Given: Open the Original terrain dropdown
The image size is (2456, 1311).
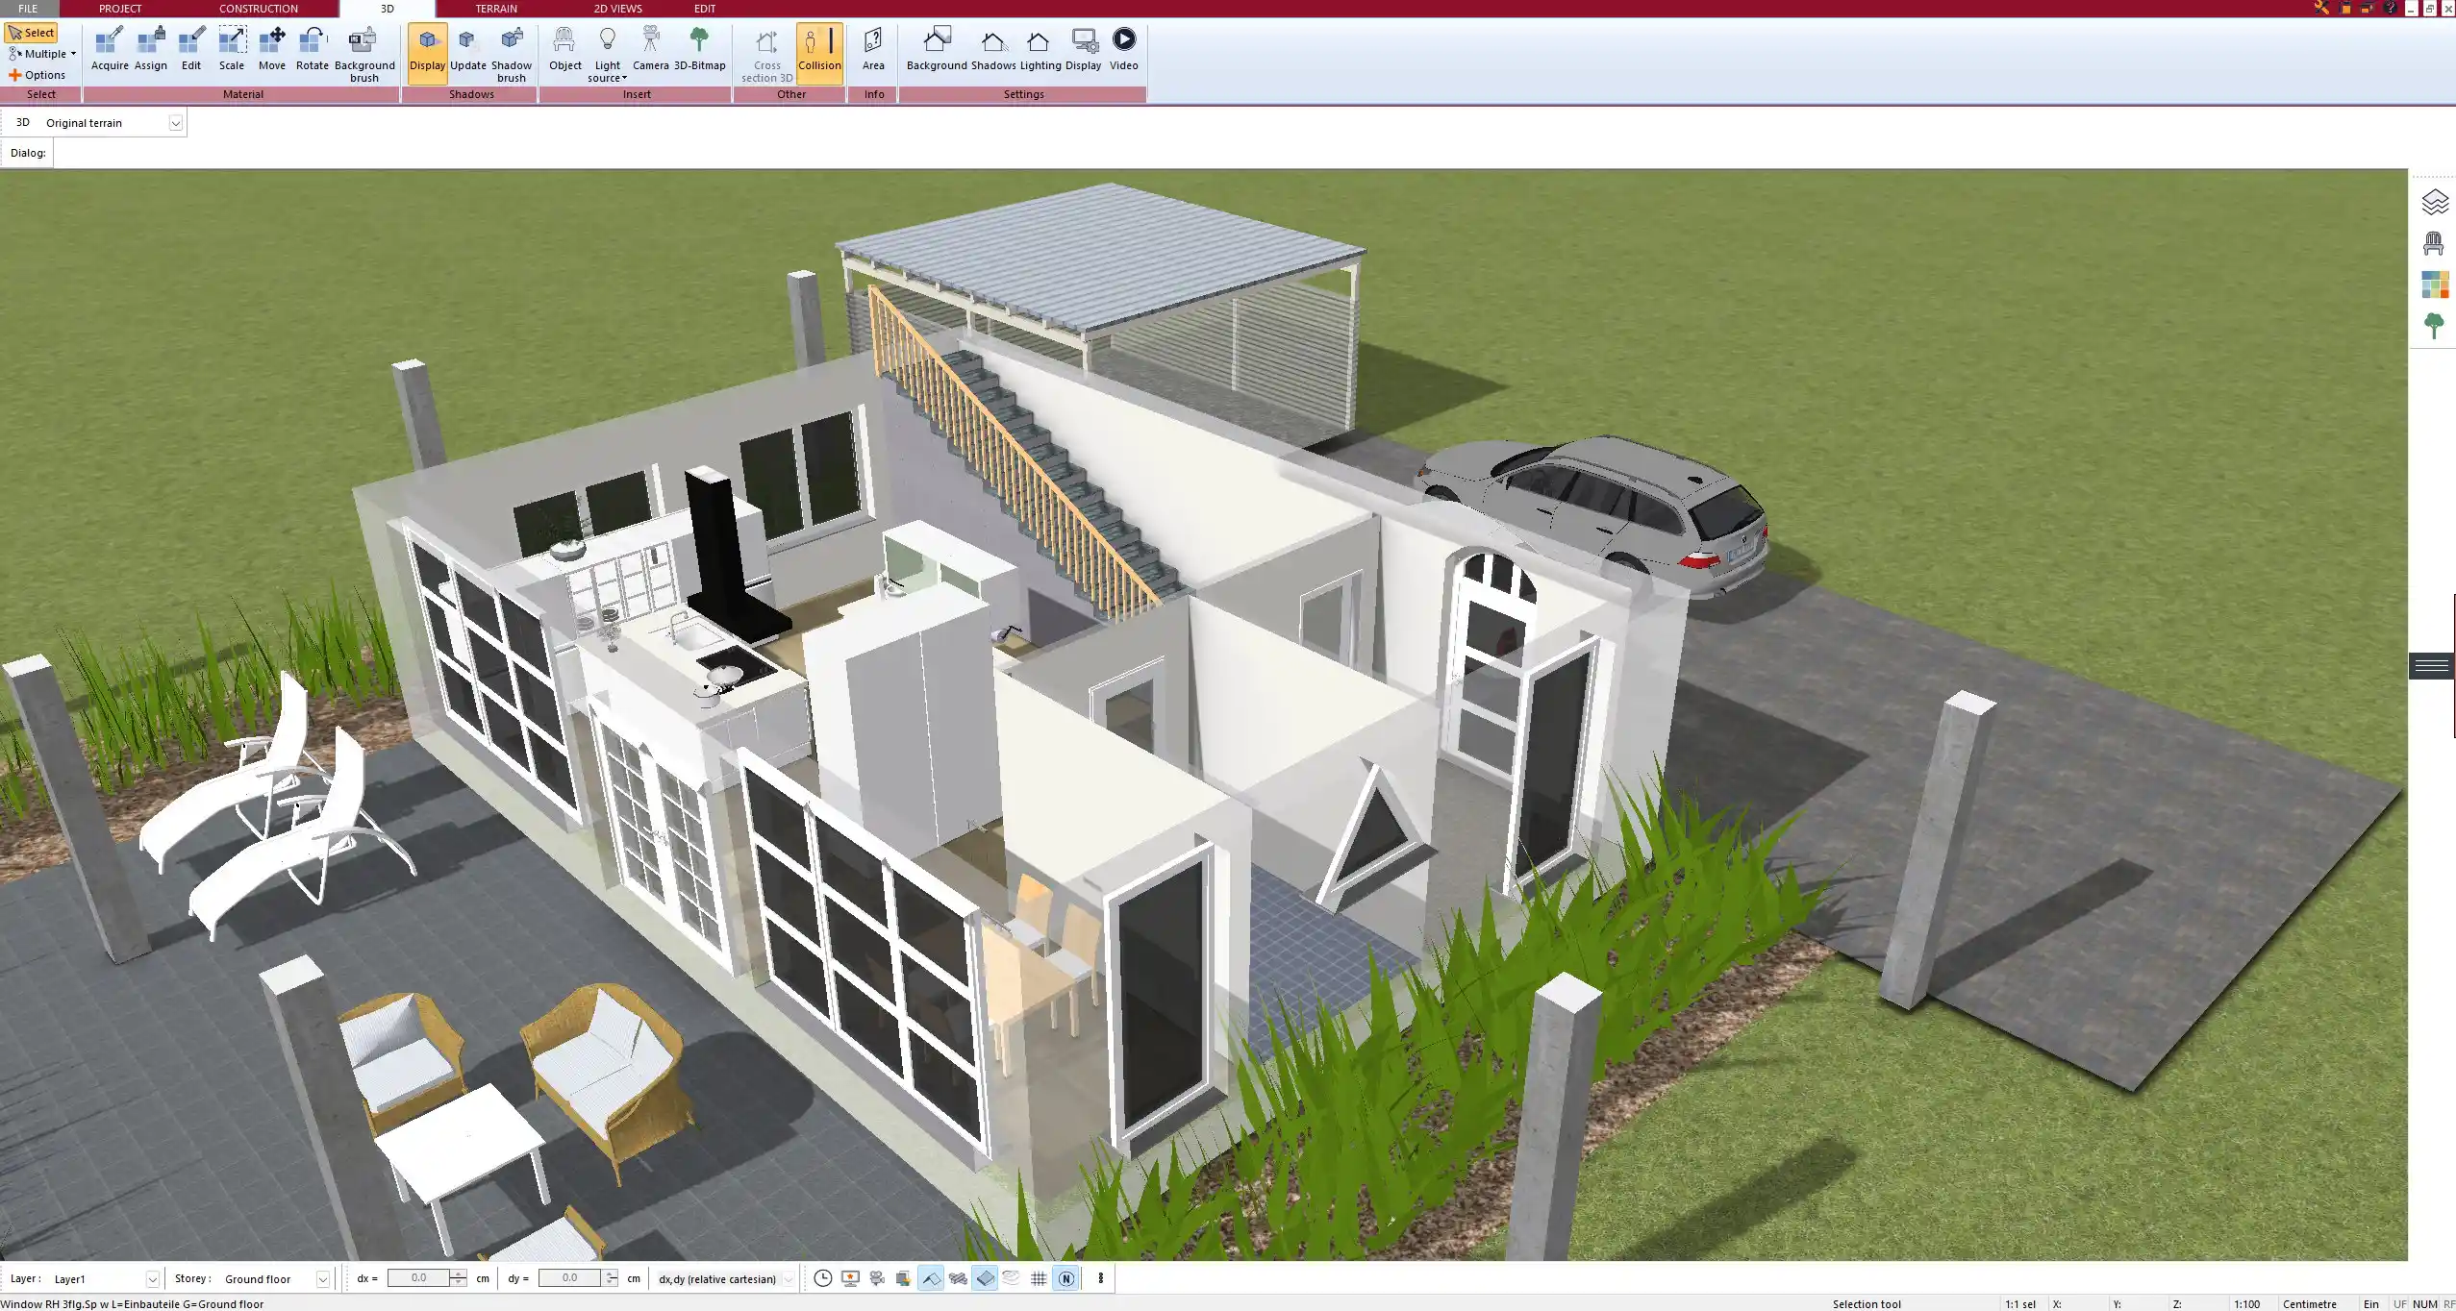Looking at the screenshot, I should click(176, 122).
